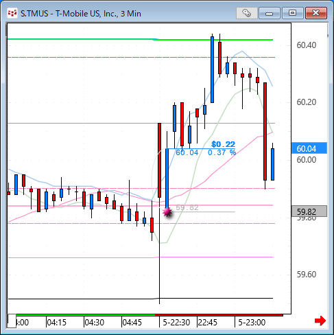The height and width of the screenshot is (335, 334).
Task: Click the solid green horizontal line near 60.40
Action: pyautogui.click(x=141, y=40)
